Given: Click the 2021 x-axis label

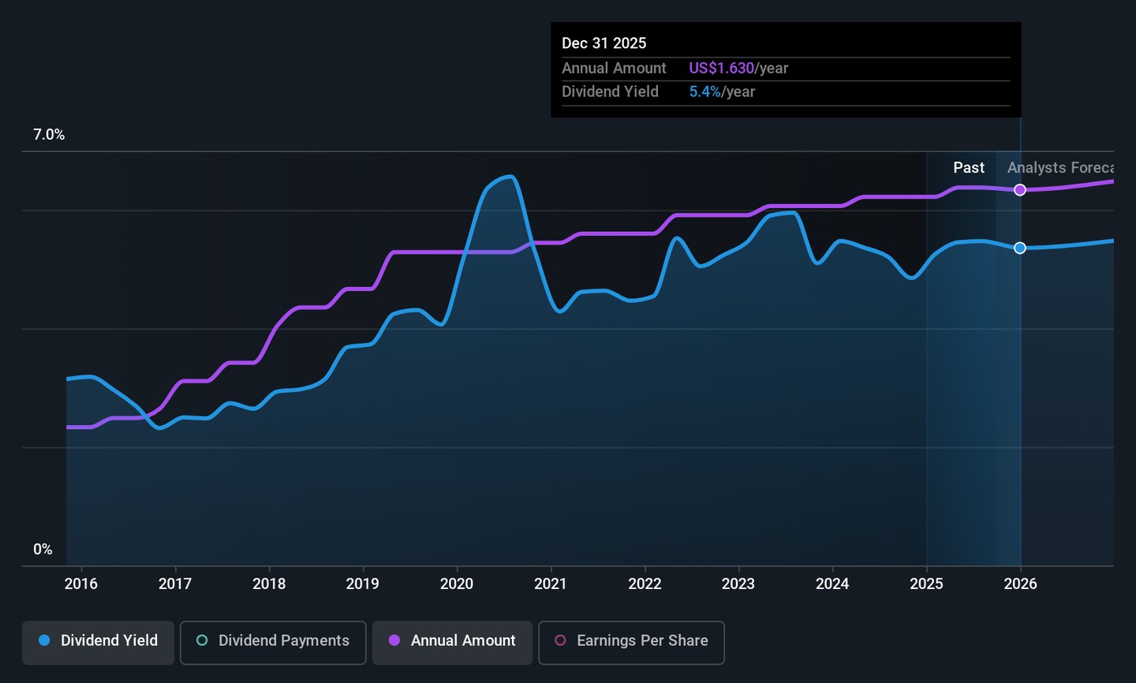Looking at the screenshot, I should tap(551, 584).
